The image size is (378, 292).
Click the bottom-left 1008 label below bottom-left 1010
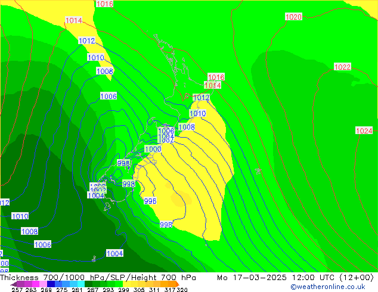[x=29, y=231]
